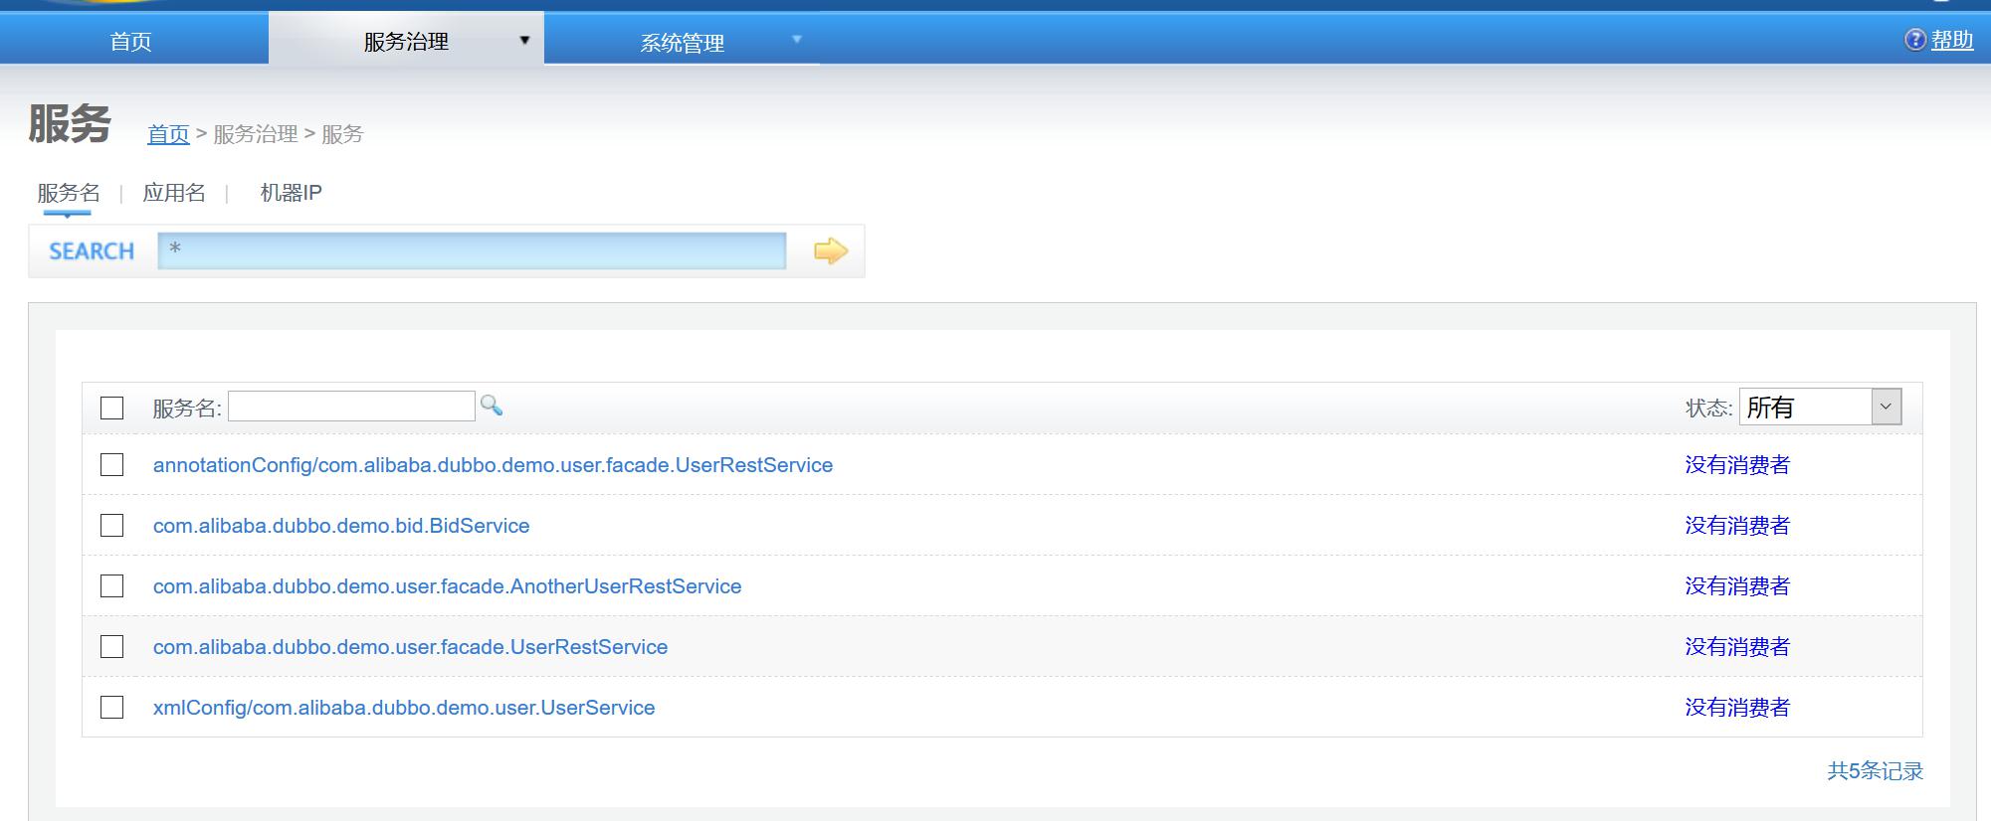Click the magnifier icon beside service name filter
Viewport: 1991px width, 821px height.
point(491,406)
